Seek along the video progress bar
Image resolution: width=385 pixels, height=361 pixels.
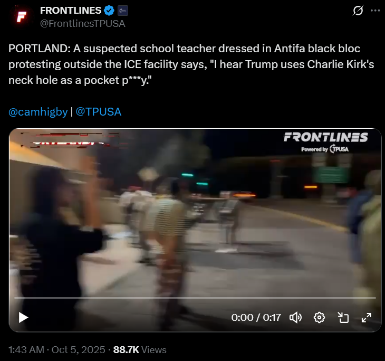pyautogui.click(x=195, y=298)
